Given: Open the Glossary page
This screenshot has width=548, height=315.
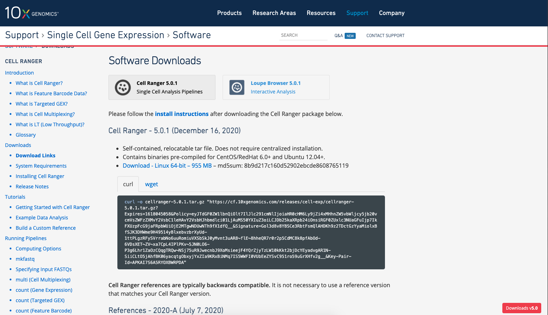Looking at the screenshot, I should (26, 135).
